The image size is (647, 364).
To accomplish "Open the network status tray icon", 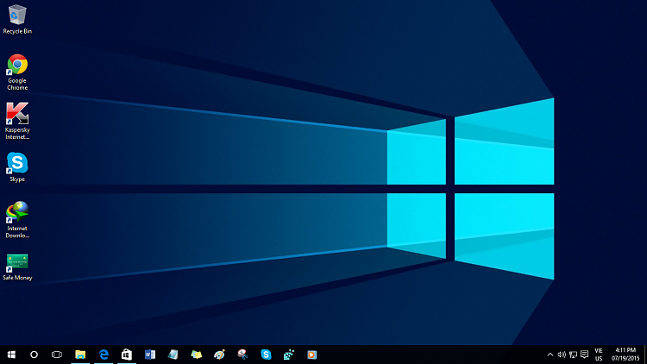I will coord(573,355).
